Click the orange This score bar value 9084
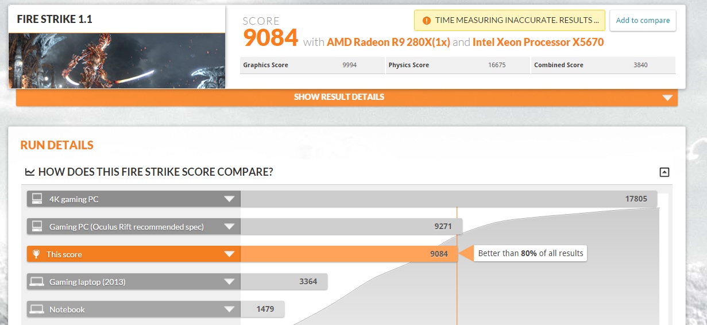This screenshot has width=707, height=325. coord(439,254)
